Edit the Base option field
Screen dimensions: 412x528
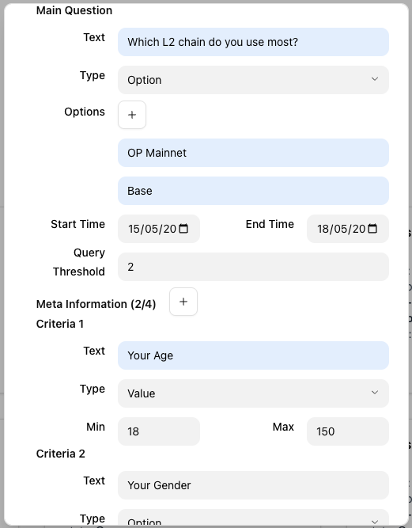point(253,191)
